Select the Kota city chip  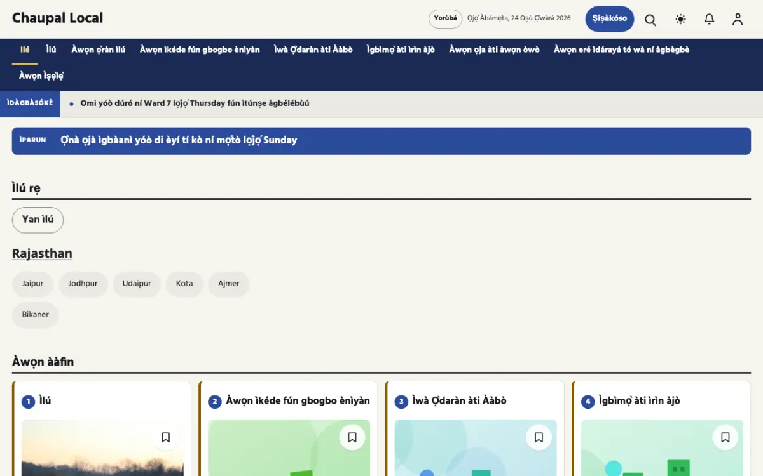(184, 284)
